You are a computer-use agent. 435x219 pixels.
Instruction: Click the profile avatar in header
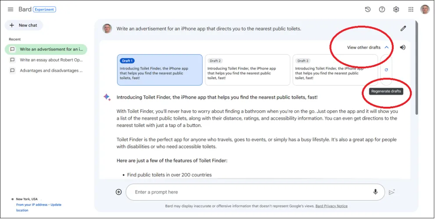(x=424, y=10)
